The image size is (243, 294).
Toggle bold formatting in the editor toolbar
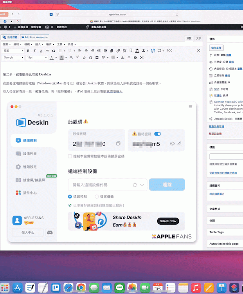[29, 51]
